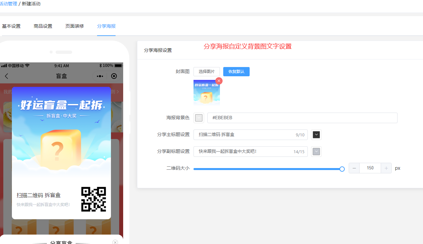Click the 分享主标题设置 text input
423x244 pixels.
[x=251, y=135]
